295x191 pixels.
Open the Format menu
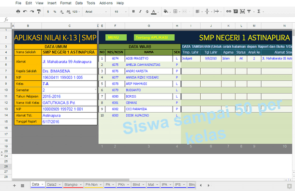click(x=66, y=3)
